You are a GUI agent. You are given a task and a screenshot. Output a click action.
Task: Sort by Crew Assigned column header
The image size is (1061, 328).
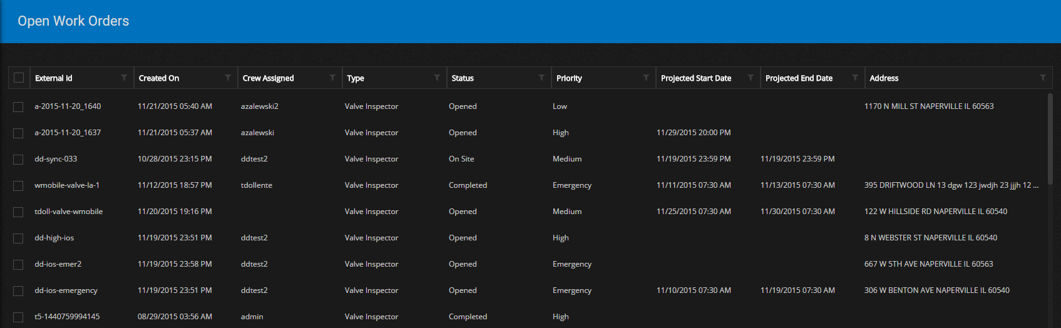[268, 78]
